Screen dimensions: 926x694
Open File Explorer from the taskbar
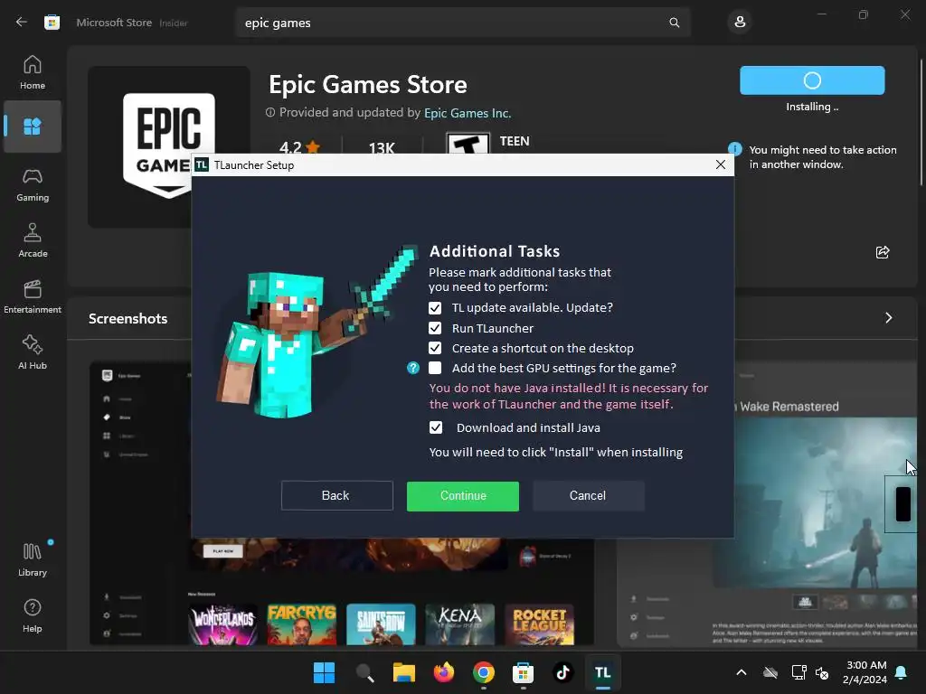[404, 672]
